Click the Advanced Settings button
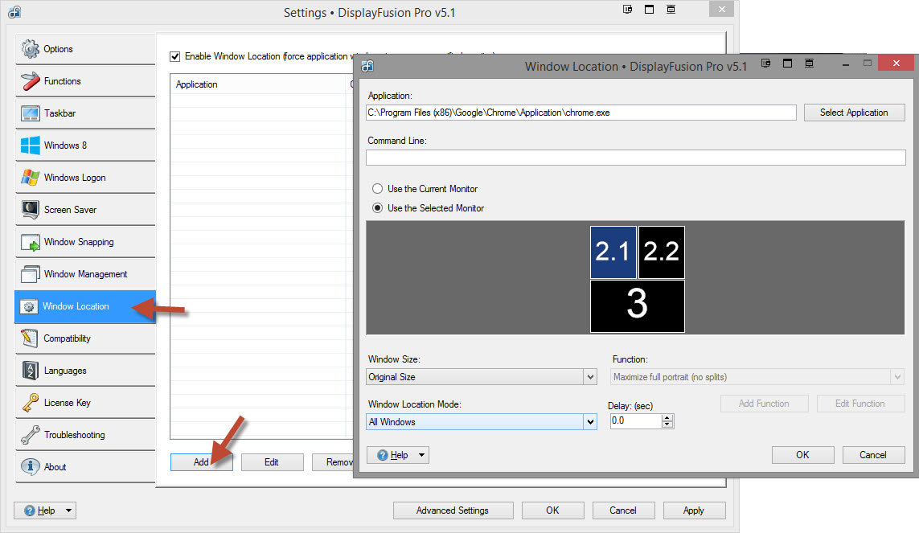 [452, 510]
